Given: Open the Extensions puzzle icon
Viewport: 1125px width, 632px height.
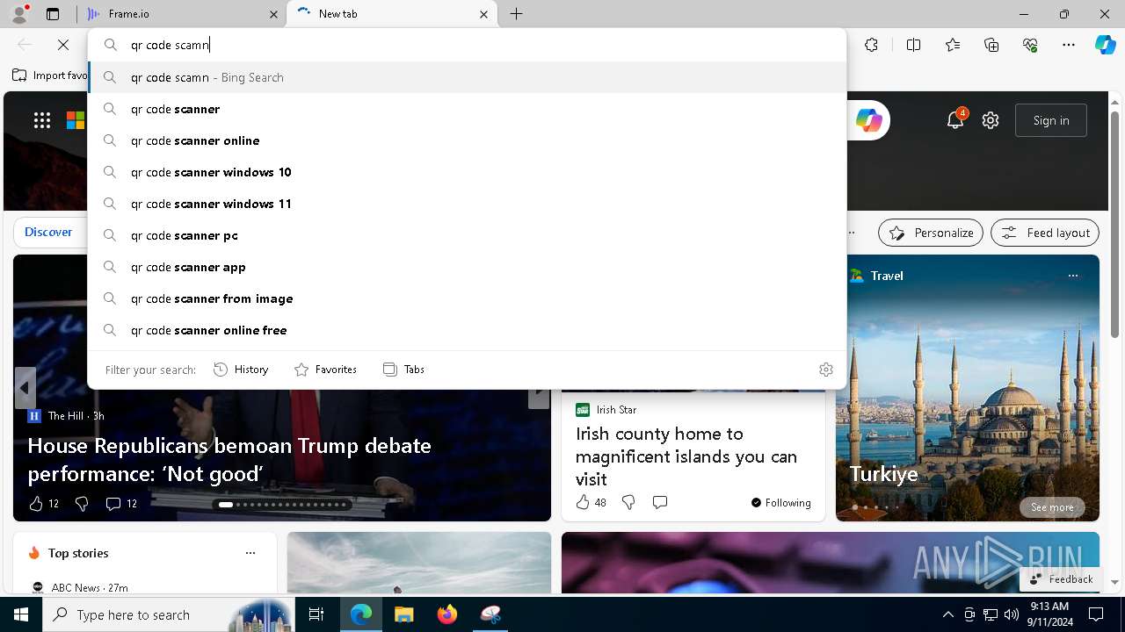Looking at the screenshot, I should [871, 45].
